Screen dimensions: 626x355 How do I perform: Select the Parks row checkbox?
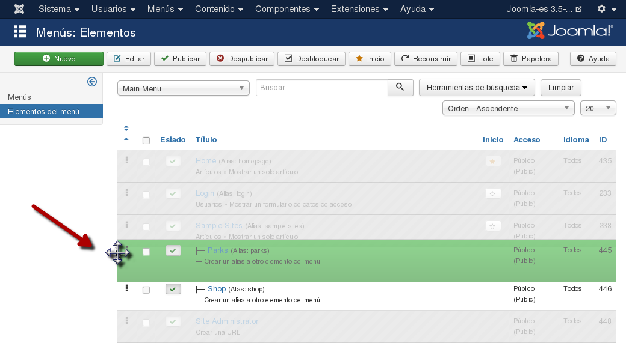point(146,252)
